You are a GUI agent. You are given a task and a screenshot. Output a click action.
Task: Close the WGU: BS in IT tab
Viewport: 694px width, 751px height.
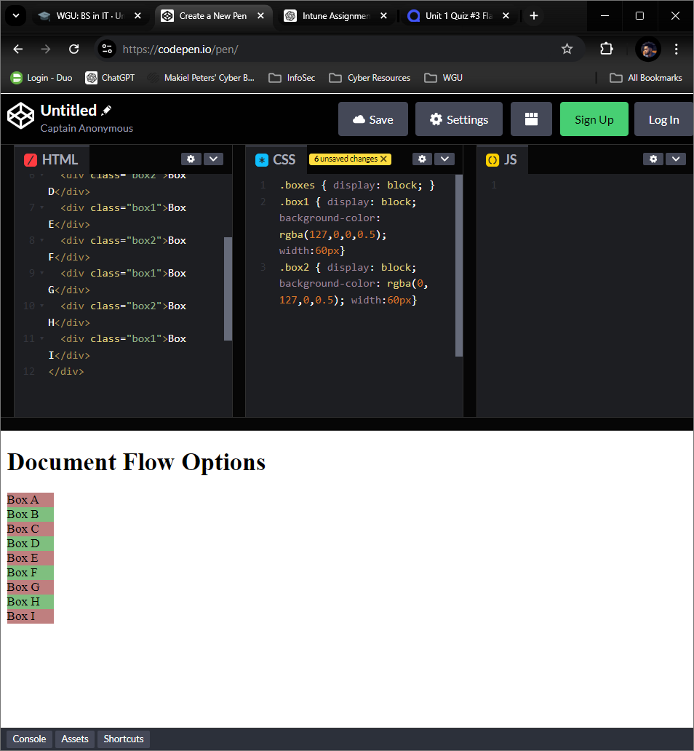click(137, 16)
